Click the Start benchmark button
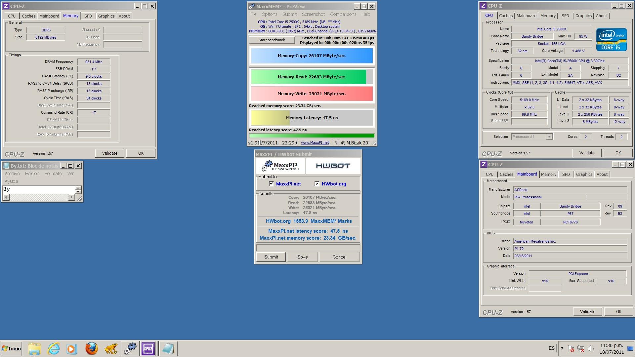Screen dimensions: 635x357 click(272, 40)
